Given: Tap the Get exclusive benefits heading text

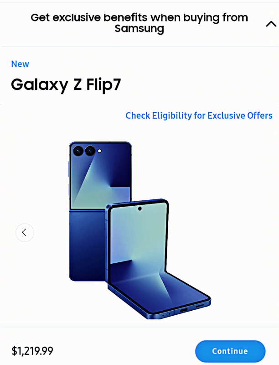Looking at the screenshot, I should coord(139,23).
